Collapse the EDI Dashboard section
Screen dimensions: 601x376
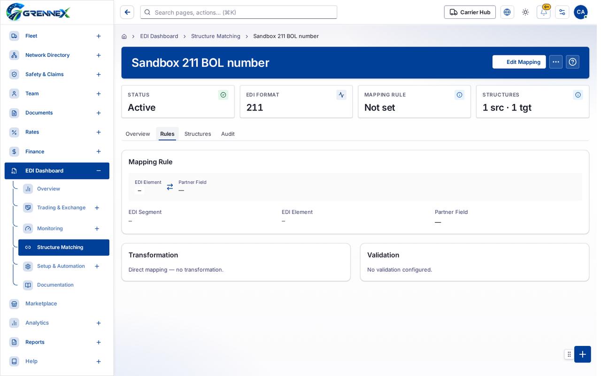coord(99,171)
